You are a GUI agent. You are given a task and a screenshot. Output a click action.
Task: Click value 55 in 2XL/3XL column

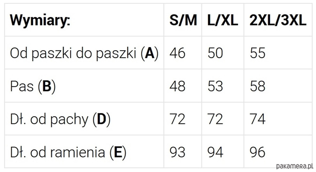click(x=258, y=53)
